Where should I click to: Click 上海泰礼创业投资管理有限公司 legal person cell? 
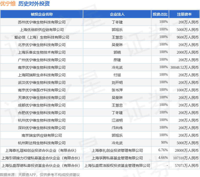click(117, 150)
